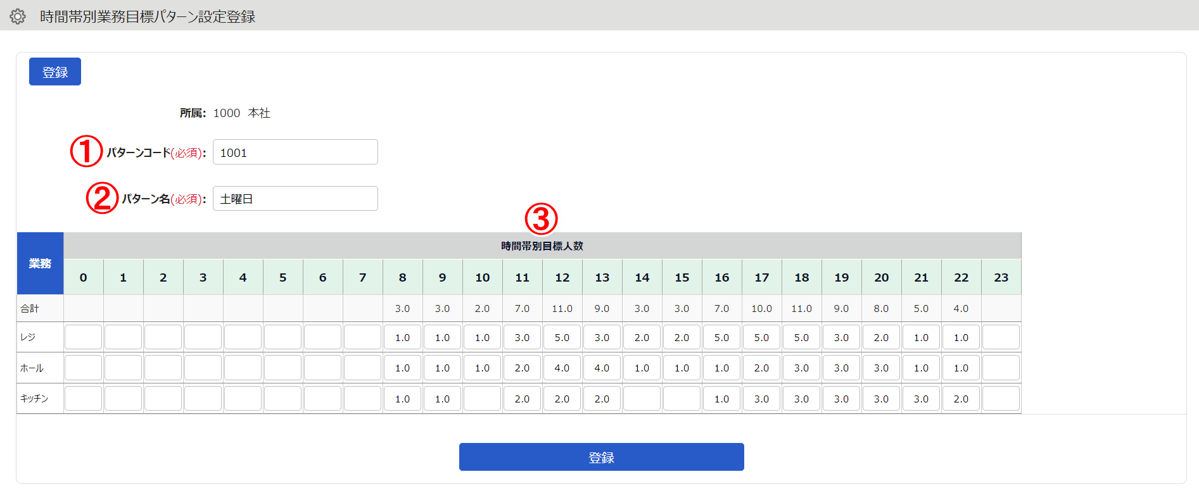Image resolution: width=1199 pixels, height=498 pixels.
Task: Focus the パターンコード input field
Action: point(295,152)
